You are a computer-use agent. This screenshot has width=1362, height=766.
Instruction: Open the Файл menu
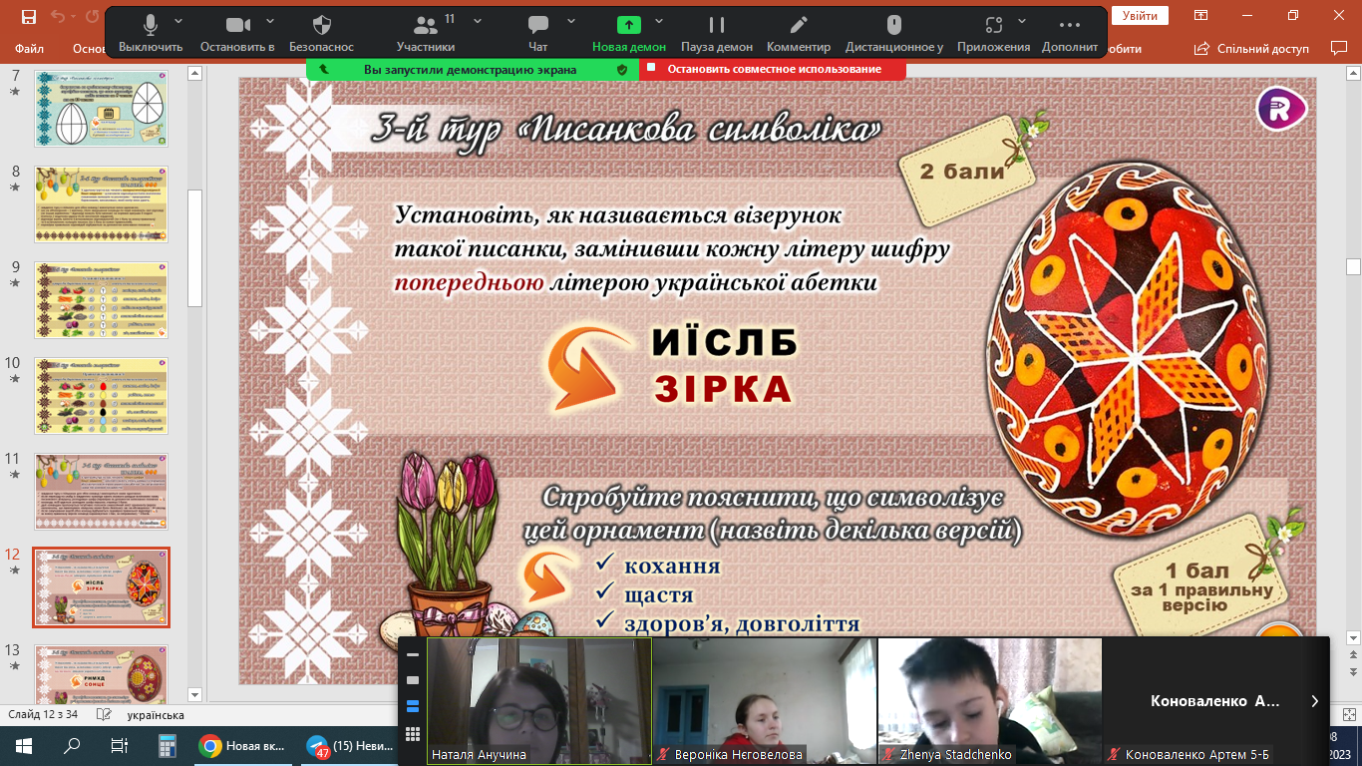(29, 48)
